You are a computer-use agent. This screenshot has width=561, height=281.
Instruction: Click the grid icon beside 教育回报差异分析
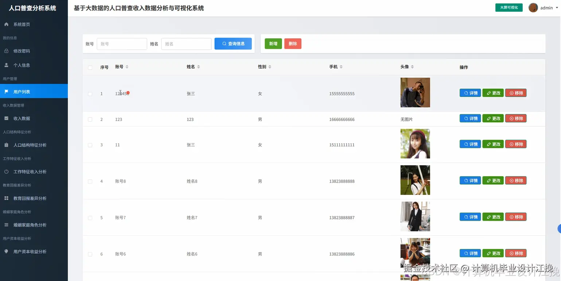point(6,199)
